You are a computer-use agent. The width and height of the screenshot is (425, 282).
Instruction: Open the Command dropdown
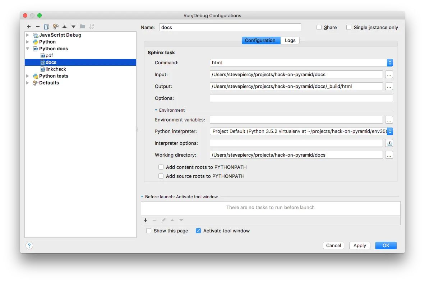(390, 63)
